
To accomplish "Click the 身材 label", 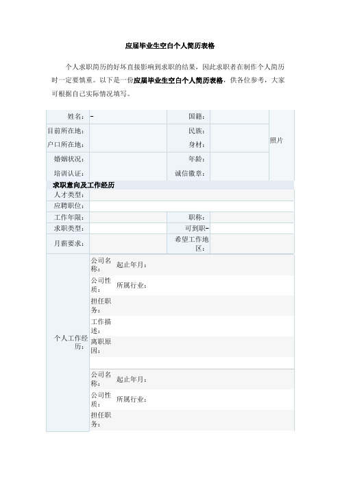I will tap(197, 144).
